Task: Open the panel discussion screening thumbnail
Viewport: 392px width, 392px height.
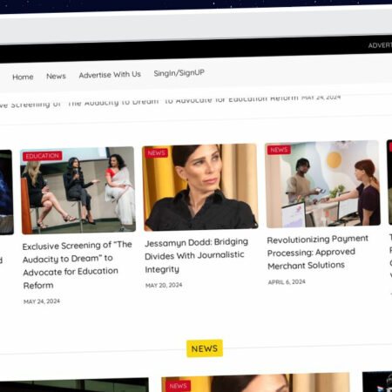Action: (78, 190)
